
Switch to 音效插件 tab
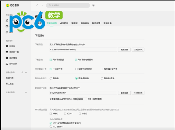[85, 23]
